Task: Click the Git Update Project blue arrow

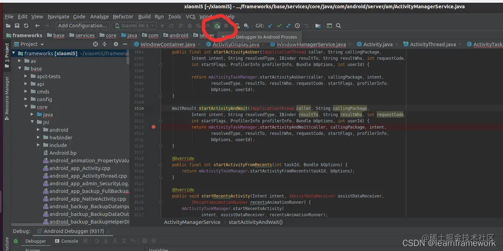Action: (270, 26)
